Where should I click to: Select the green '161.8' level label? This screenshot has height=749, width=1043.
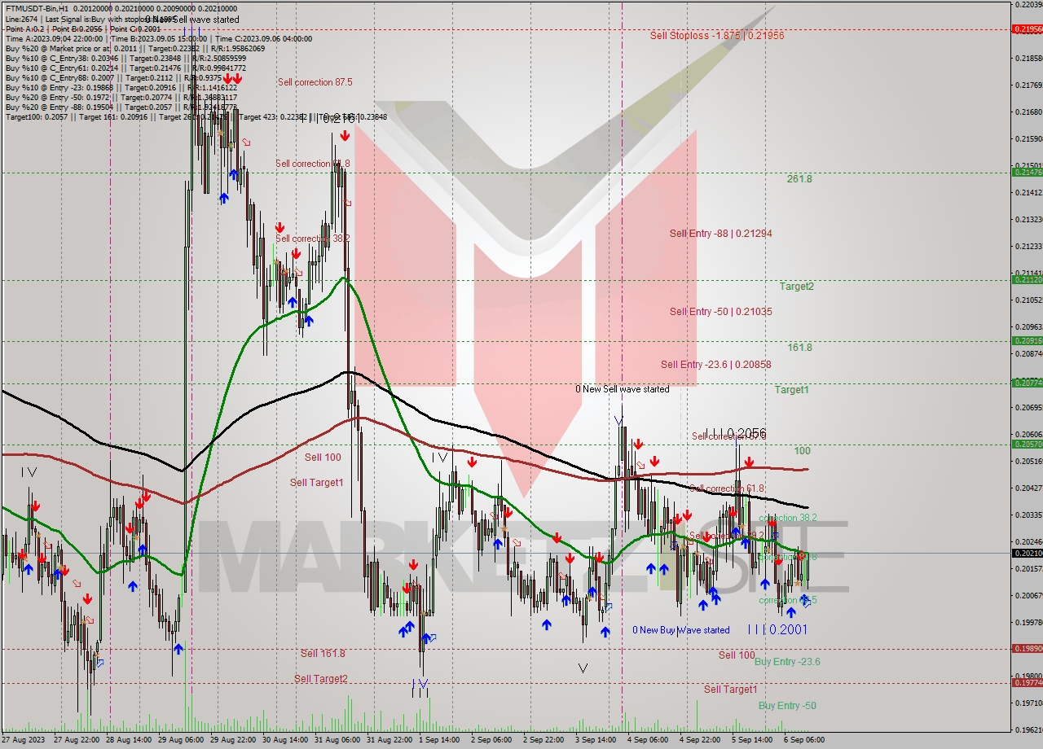point(799,347)
